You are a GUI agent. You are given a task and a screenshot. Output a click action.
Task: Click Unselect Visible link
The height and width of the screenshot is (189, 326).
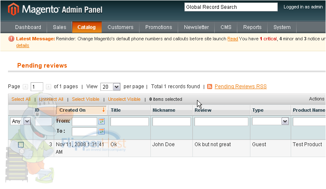pos(124,100)
